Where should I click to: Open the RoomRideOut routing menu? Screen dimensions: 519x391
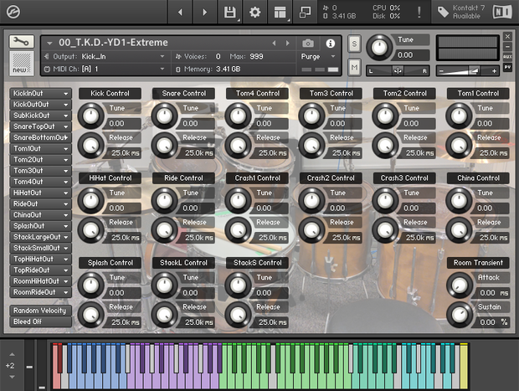(x=41, y=292)
